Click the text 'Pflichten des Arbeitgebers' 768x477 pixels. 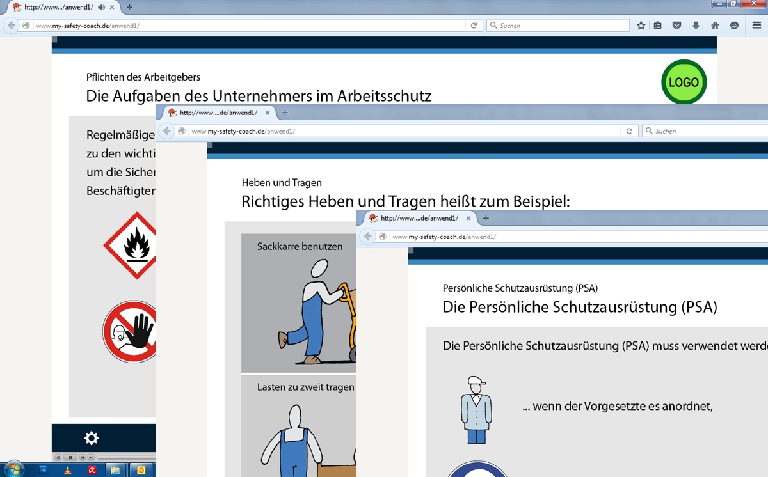tap(143, 77)
